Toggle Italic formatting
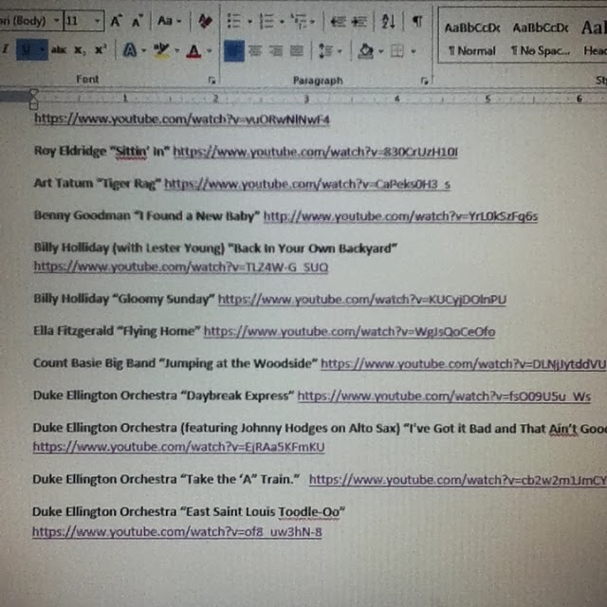This screenshot has height=607, width=607. [x=6, y=49]
